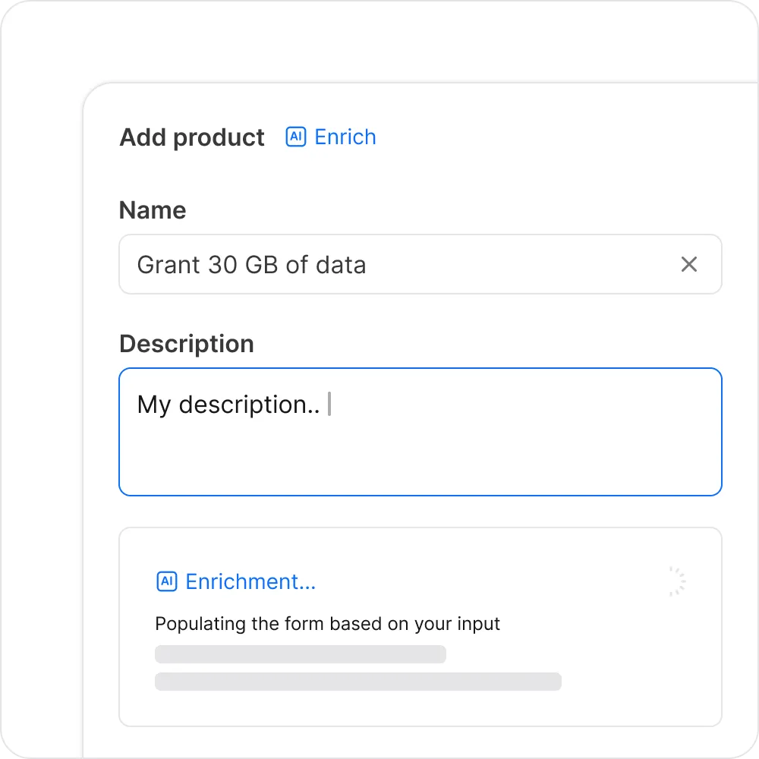Click the "Populating the form" message text
This screenshot has height=759, width=759.
pos(327,624)
